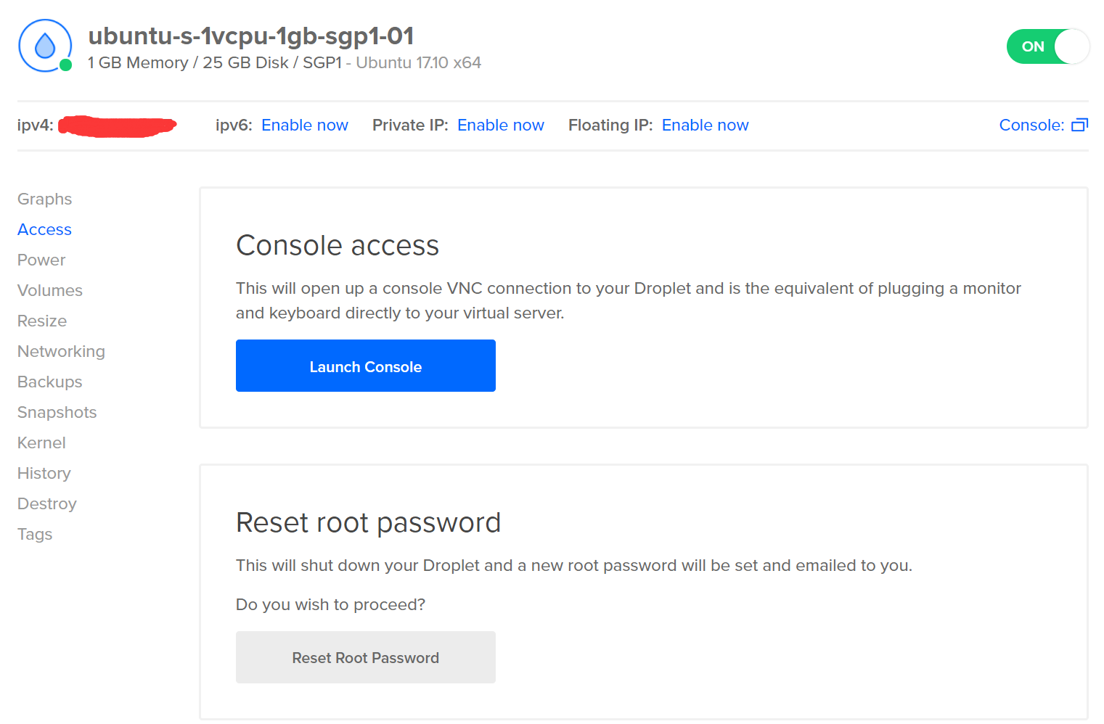Screen dimensions: 1104x724
Task: Toggle the Droplet ON power switch
Action: click(1047, 46)
